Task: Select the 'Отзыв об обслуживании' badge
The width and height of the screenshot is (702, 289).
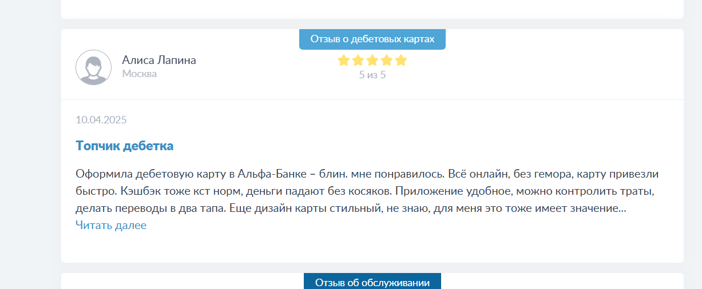Action: point(372,283)
